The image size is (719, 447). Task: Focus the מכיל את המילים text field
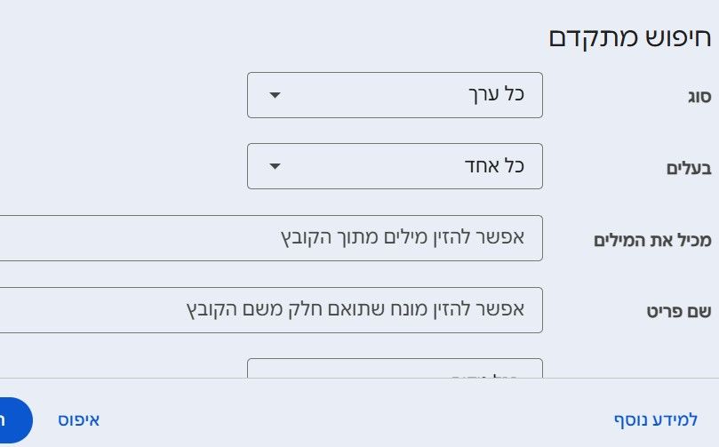(x=271, y=238)
